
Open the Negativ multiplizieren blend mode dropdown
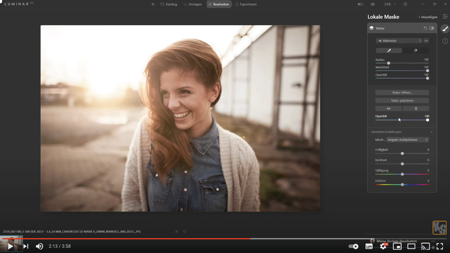tap(407, 140)
